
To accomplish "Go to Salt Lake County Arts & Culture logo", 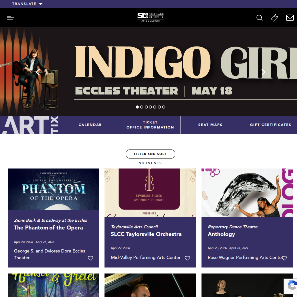I will (150, 17).
